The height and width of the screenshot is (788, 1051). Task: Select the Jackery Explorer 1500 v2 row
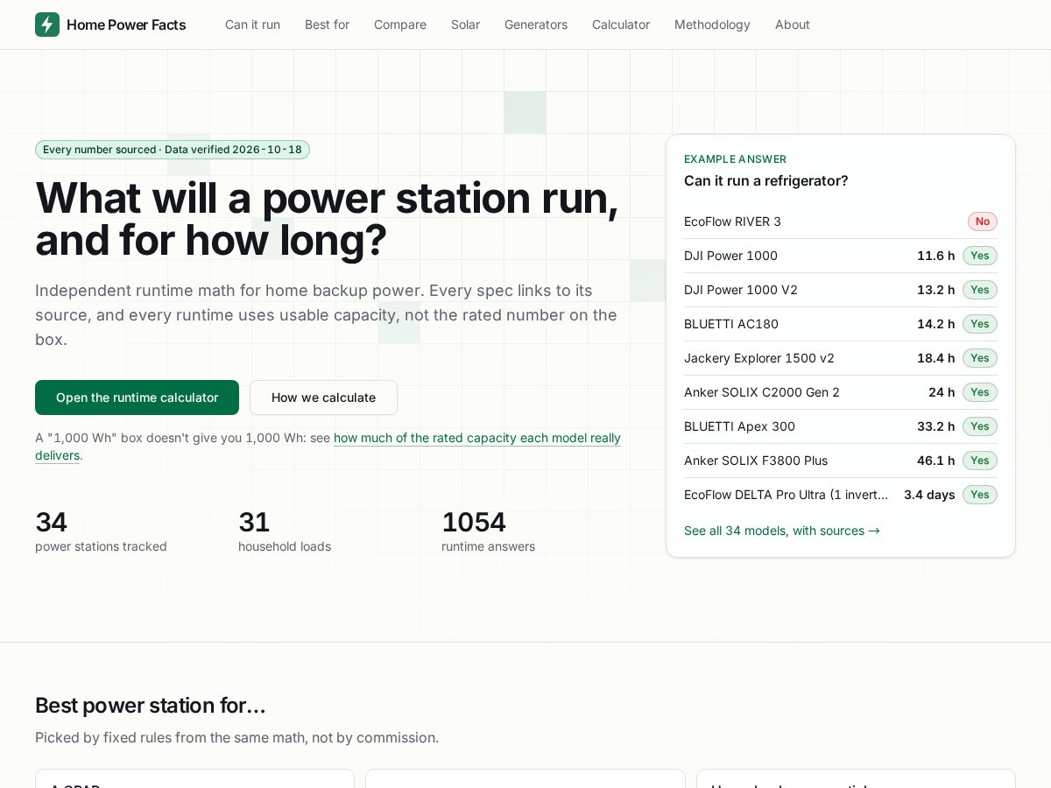841,358
